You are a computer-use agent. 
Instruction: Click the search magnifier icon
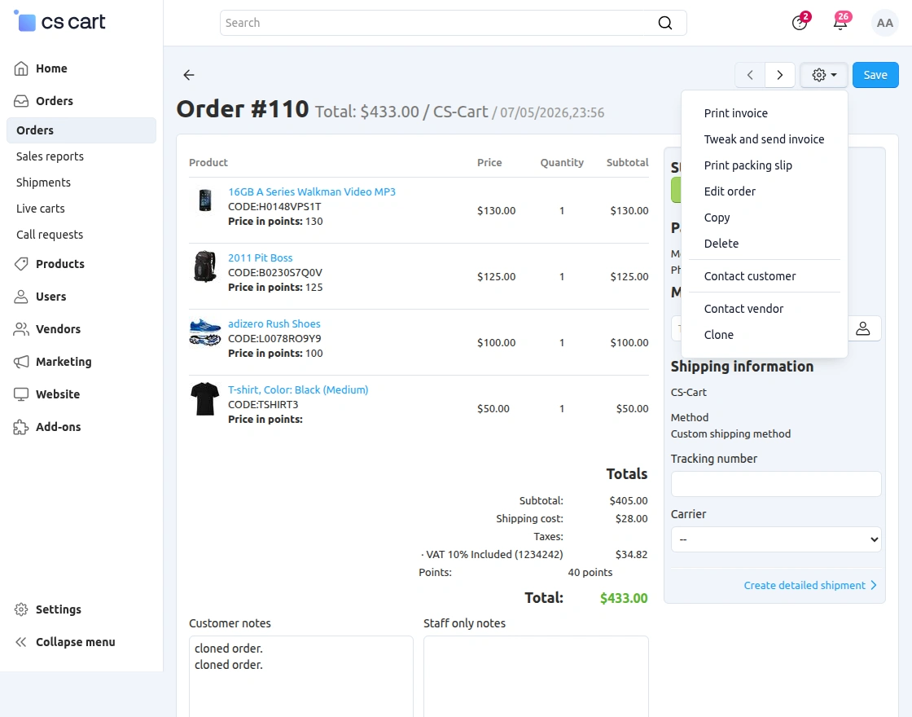pos(664,23)
